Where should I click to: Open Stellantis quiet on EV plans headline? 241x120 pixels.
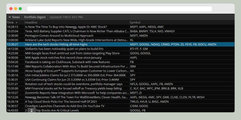64,49
